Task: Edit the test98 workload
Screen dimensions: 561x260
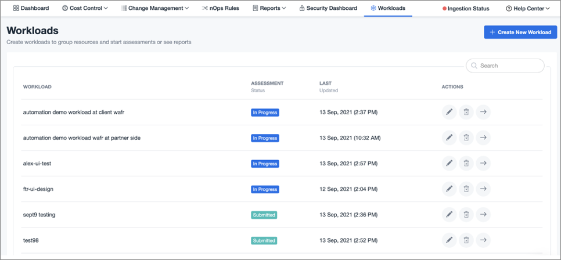Action: pyautogui.click(x=449, y=240)
